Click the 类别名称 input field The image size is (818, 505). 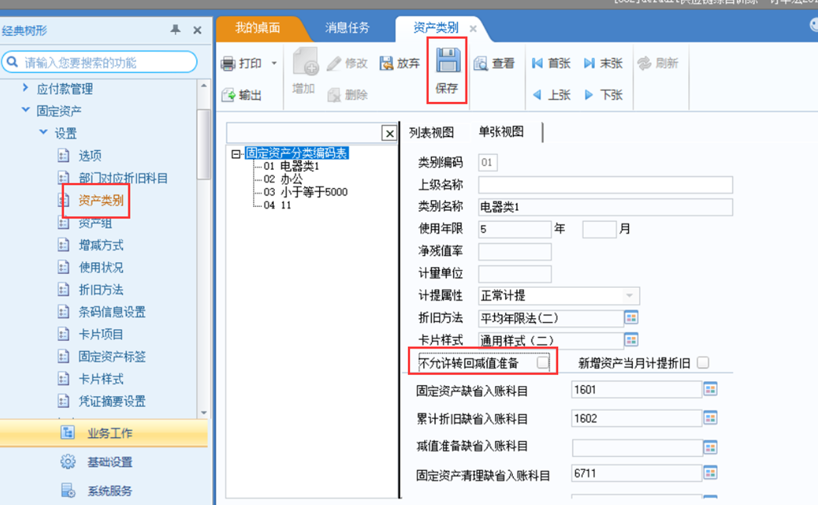(605, 207)
